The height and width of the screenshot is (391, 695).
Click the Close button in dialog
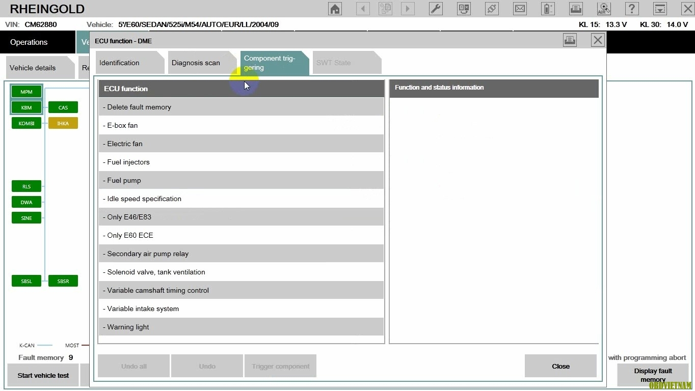560,366
